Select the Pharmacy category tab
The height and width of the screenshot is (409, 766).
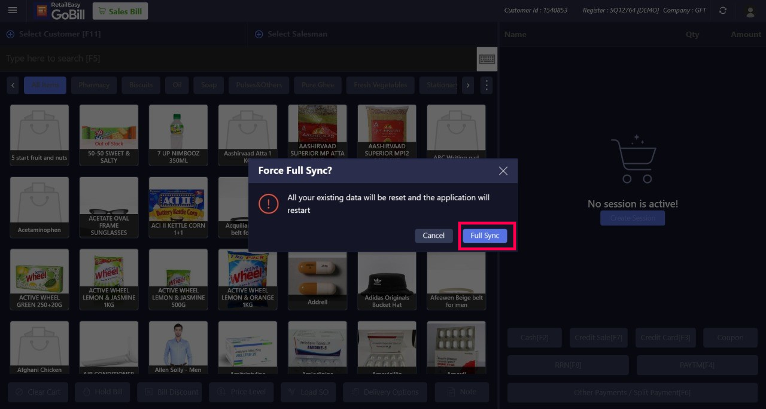pyautogui.click(x=94, y=85)
